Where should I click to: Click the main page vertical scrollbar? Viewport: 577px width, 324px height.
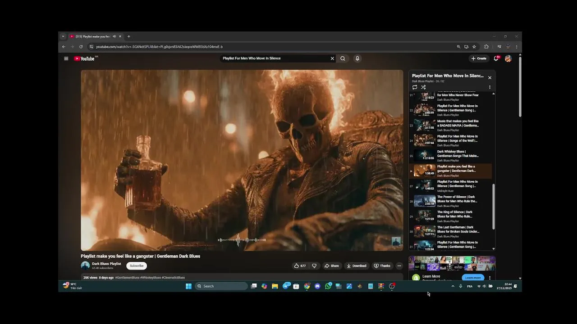pyautogui.click(x=520, y=86)
